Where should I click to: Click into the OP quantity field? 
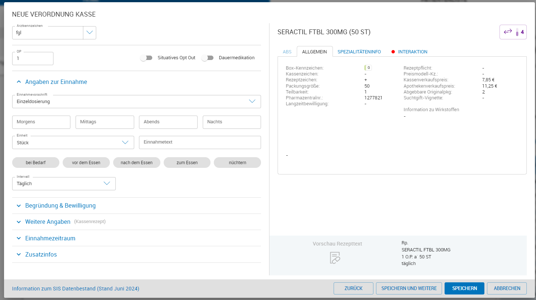[x=33, y=59]
